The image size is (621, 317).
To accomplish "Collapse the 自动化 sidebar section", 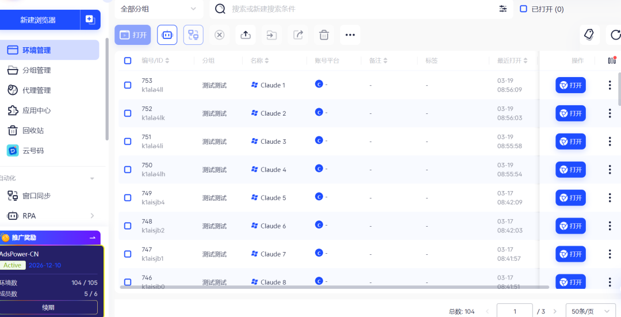I will [x=92, y=179].
